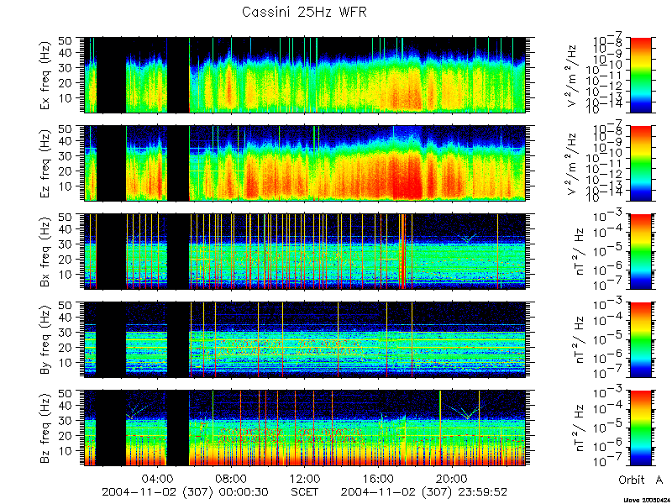Click the V²/m²/Hz unit label beside Ez colorbar
This screenshot has width=672, height=504.
pyautogui.click(x=573, y=164)
